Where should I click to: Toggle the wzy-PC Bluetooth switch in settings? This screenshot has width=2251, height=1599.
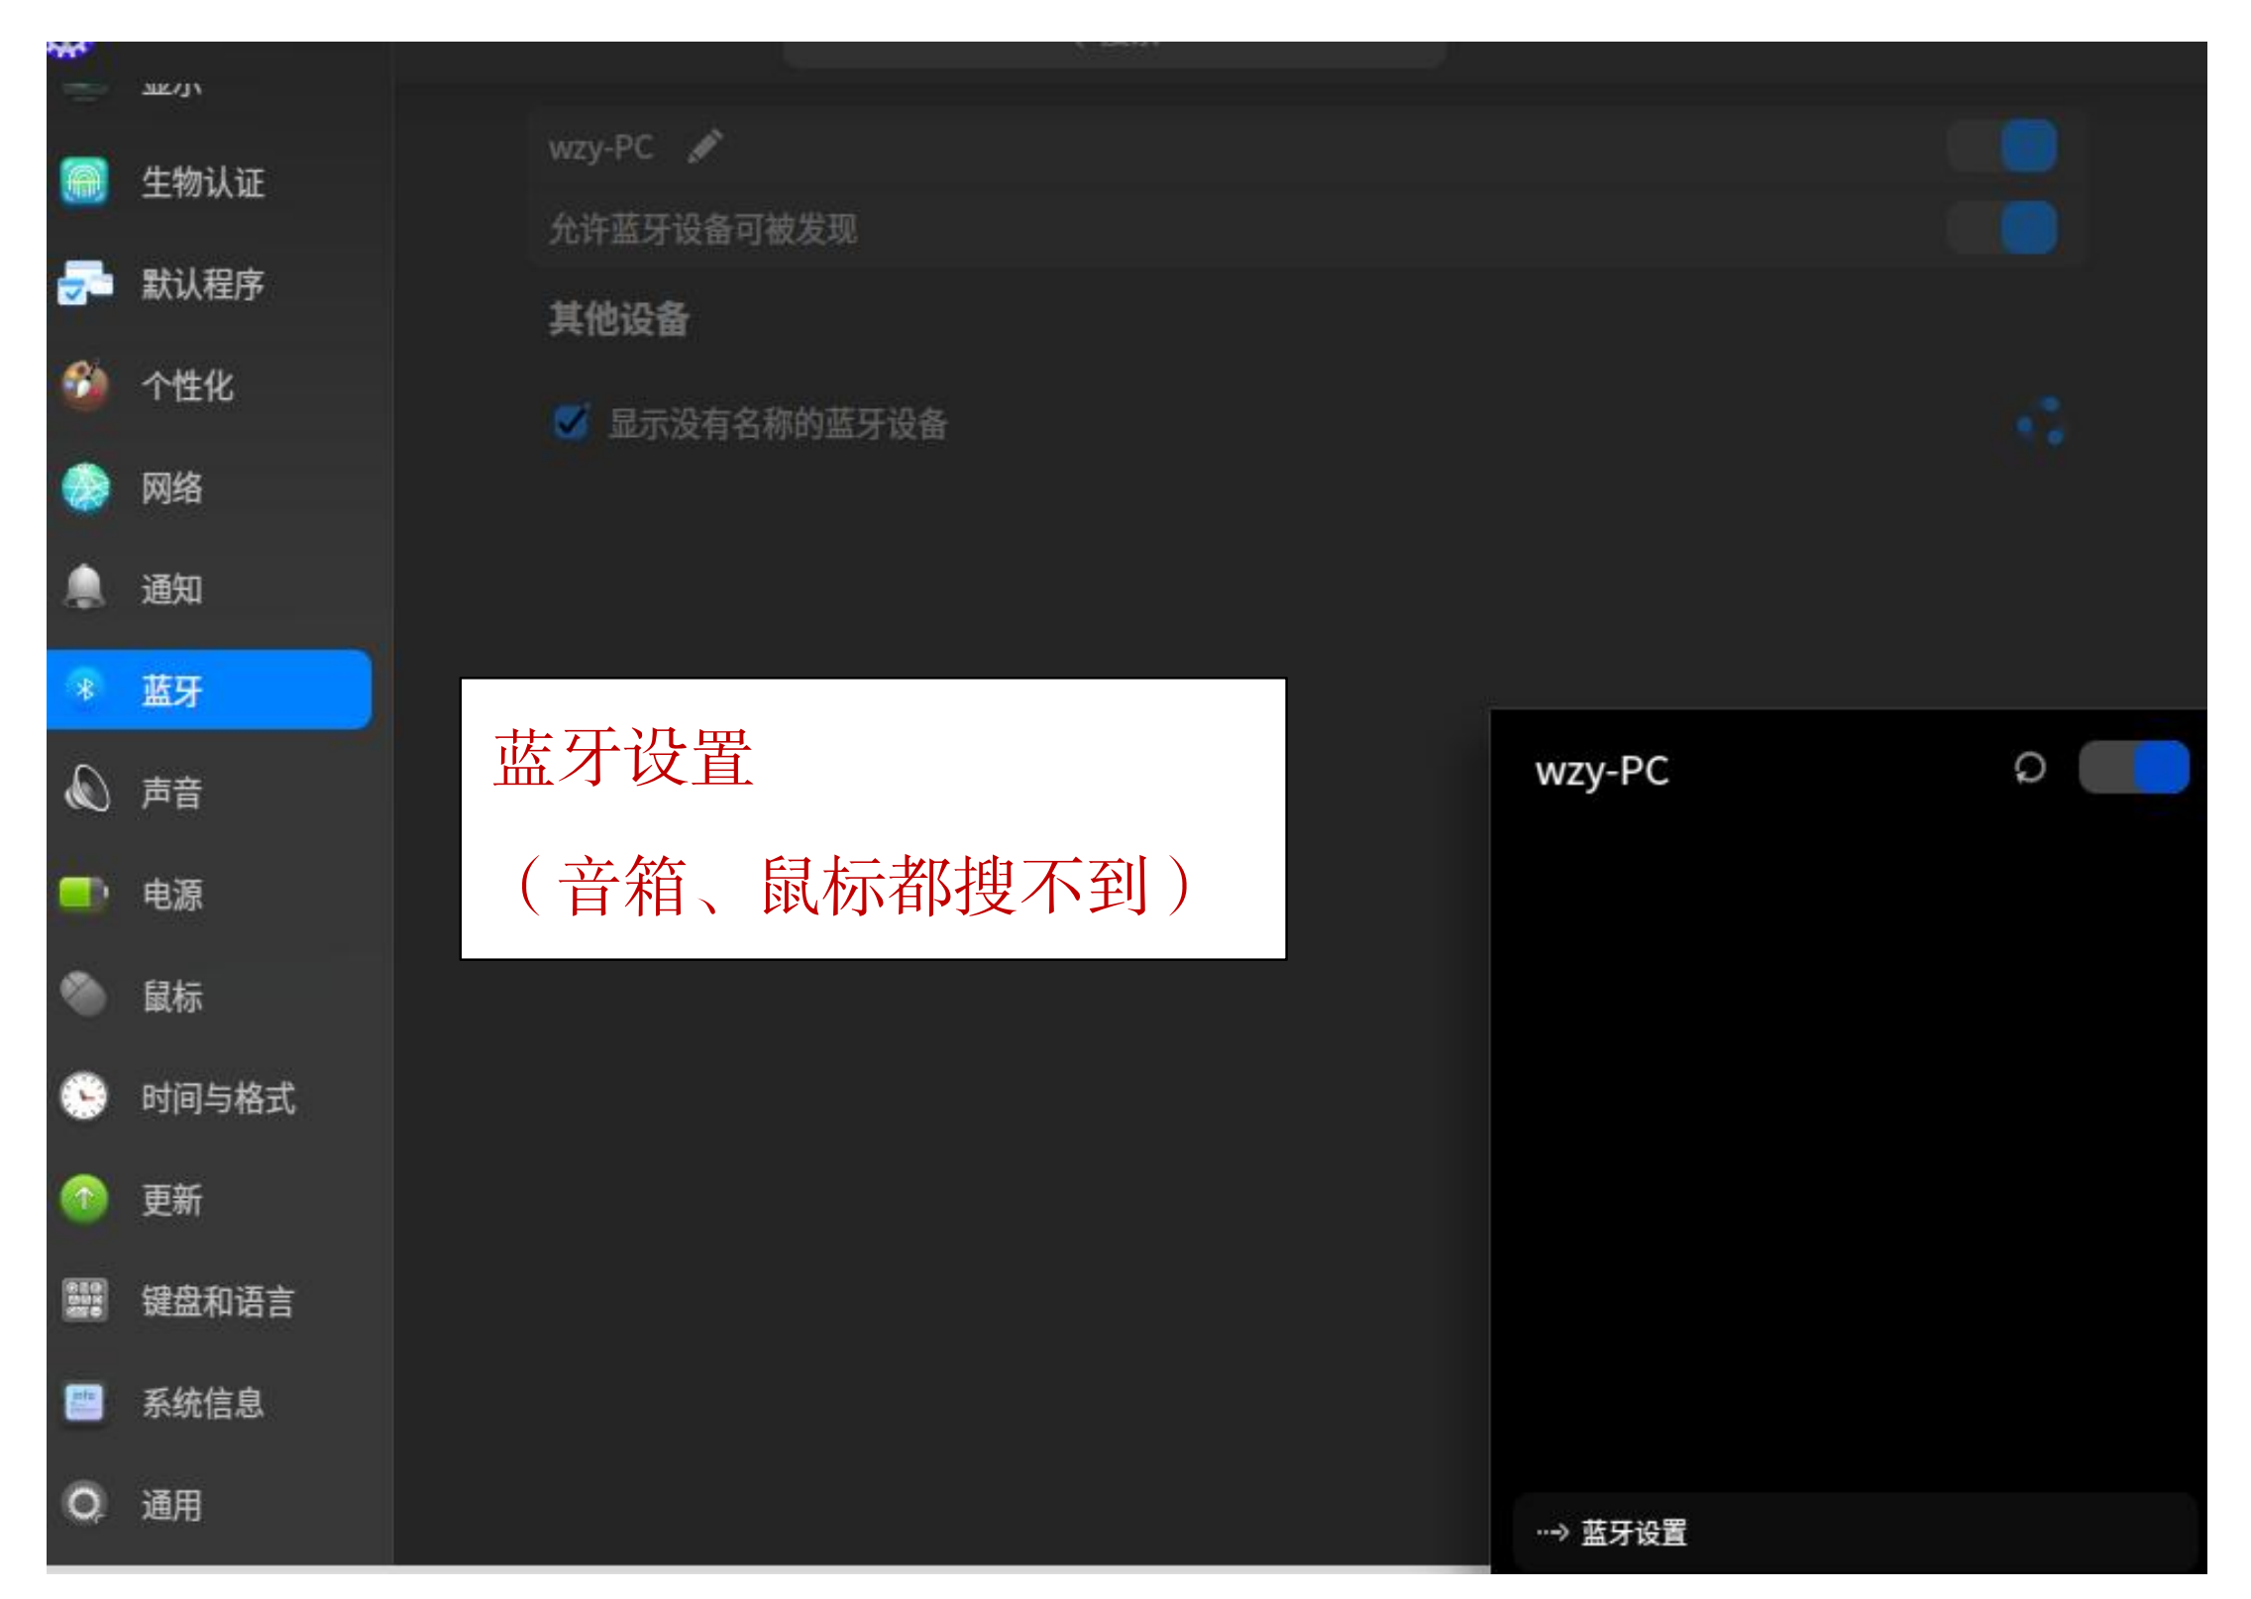click(x=2002, y=147)
